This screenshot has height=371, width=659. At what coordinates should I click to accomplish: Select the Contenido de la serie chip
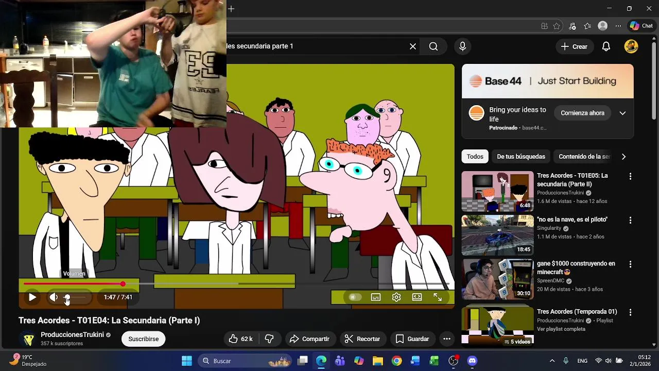584,157
